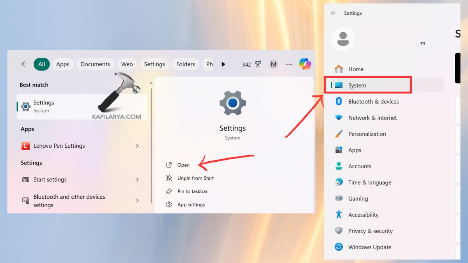Click the user account avatar
Image resolution: width=468 pixels, height=263 pixels.
(343, 39)
